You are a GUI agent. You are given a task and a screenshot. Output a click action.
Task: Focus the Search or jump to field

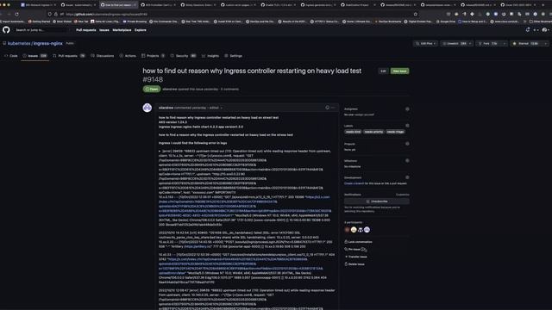click(42, 30)
